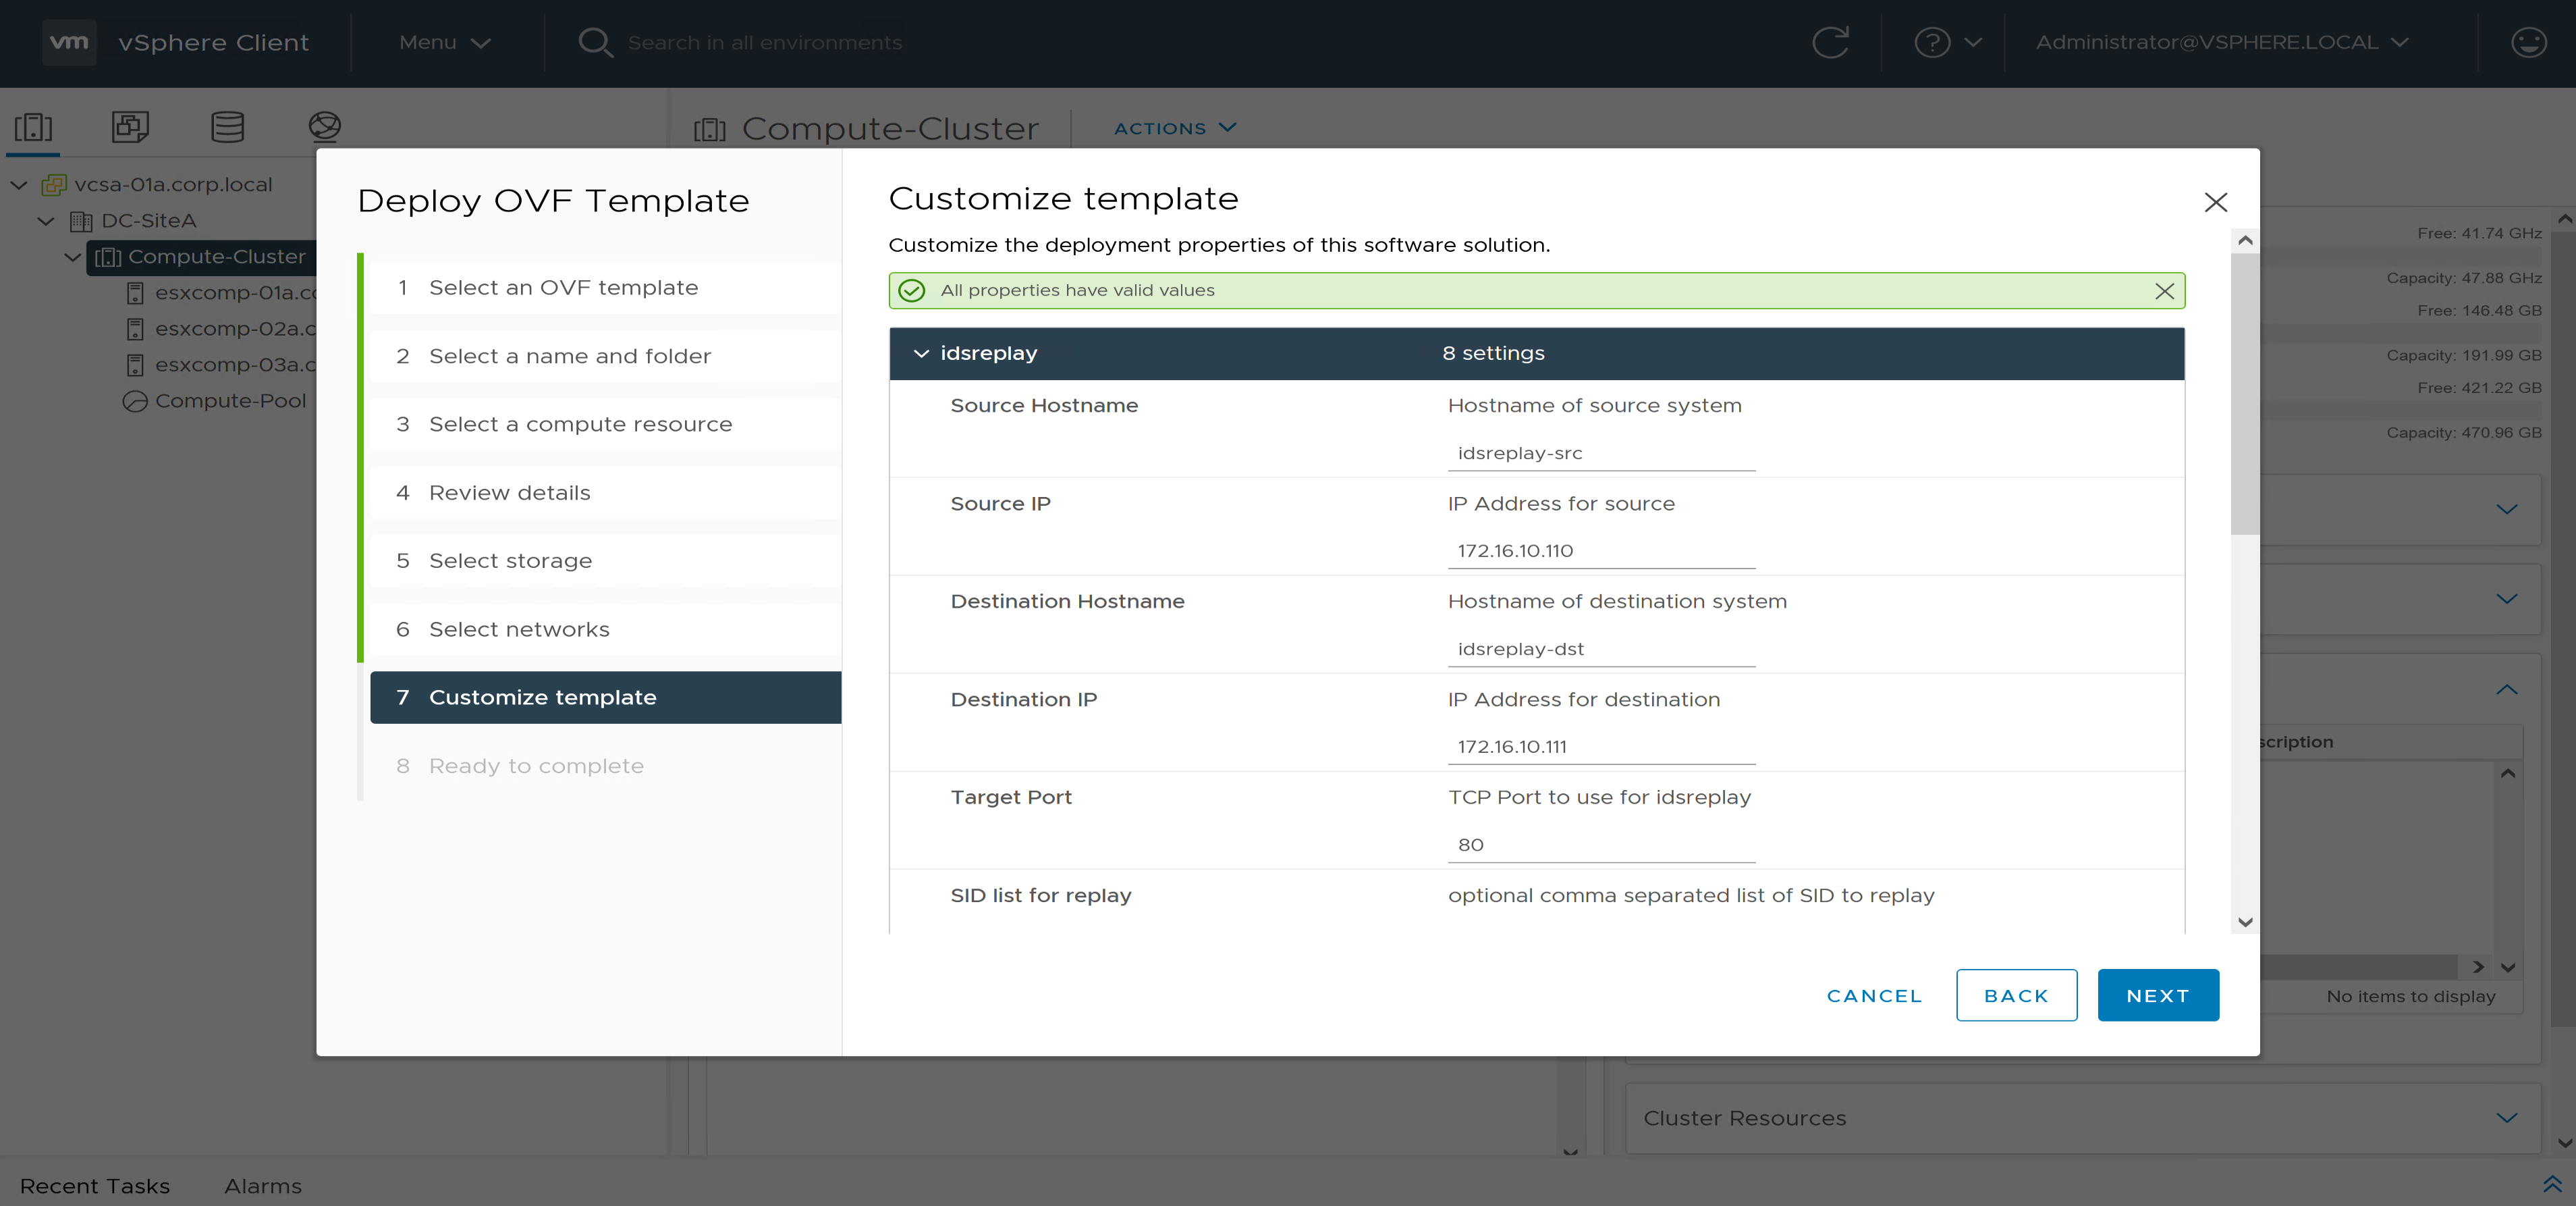Click the esxcomp-03a host icon
This screenshot has height=1206, width=2576.
135,365
